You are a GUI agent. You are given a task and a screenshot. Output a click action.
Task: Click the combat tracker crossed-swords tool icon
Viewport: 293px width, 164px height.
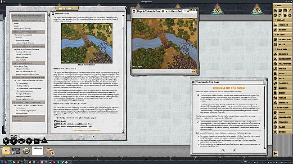(275, 10)
